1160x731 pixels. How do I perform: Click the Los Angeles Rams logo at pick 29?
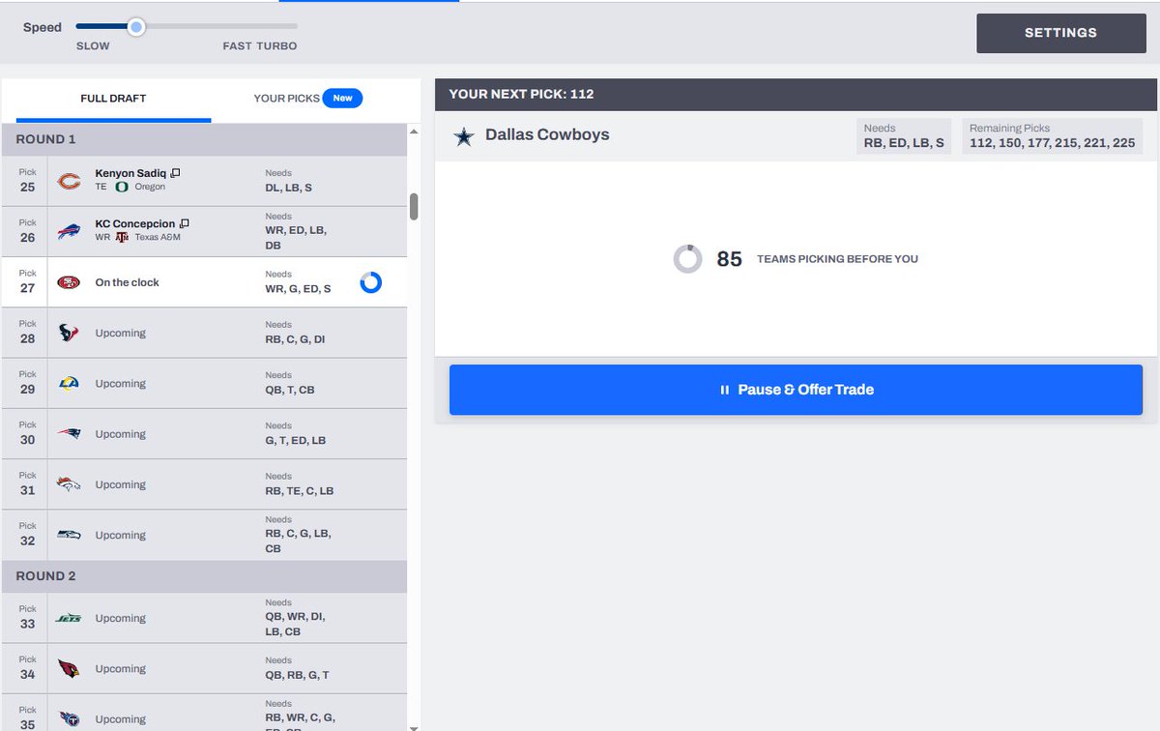point(69,383)
